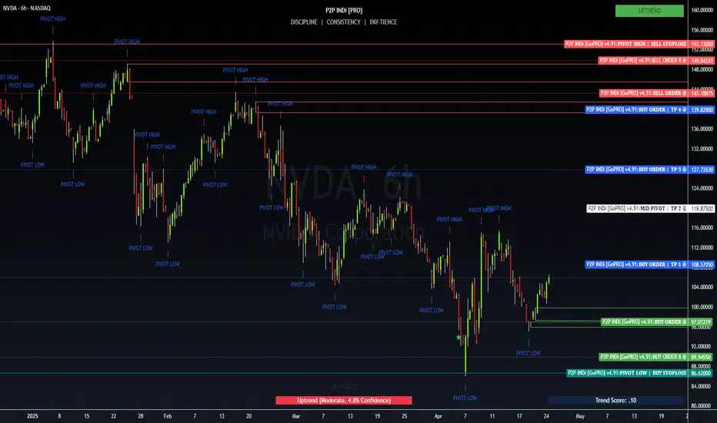Click the 28 date label on the time axis

[140, 416]
